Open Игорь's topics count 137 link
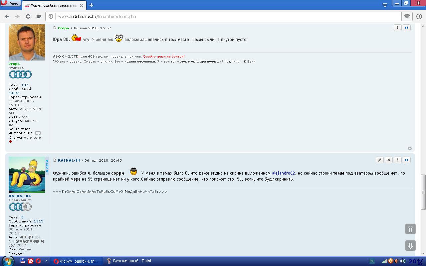 pyautogui.click(x=25, y=85)
